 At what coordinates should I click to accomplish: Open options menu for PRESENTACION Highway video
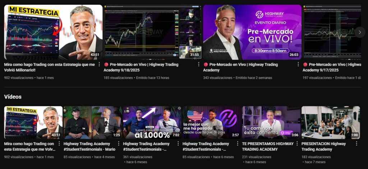pyautogui.click(x=356, y=143)
